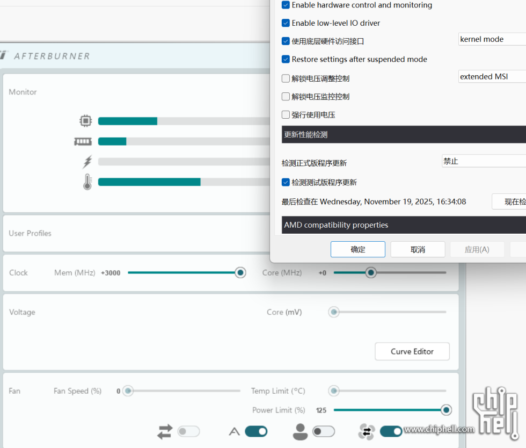Click the 取消 cancel button
526x448 pixels.
pos(418,249)
